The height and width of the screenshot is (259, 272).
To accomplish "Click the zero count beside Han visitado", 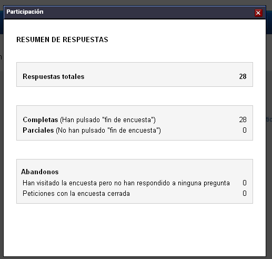I will [245, 183].
